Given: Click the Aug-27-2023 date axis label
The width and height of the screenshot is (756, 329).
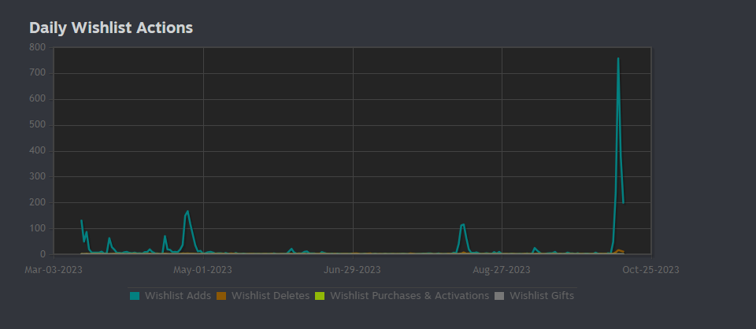Looking at the screenshot, I should [502, 270].
